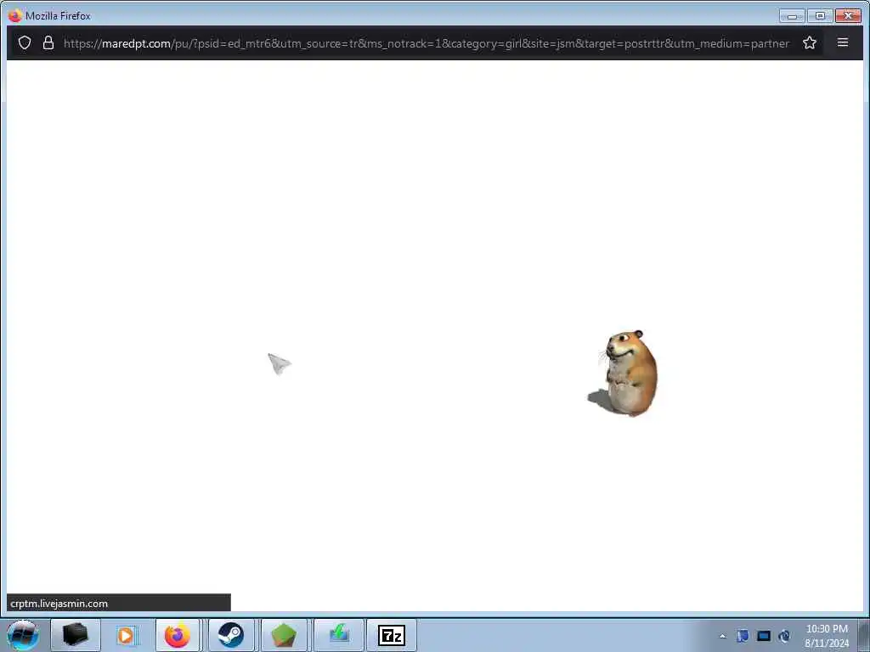Click the site security padlock icon
The image size is (870, 652).
point(48,42)
